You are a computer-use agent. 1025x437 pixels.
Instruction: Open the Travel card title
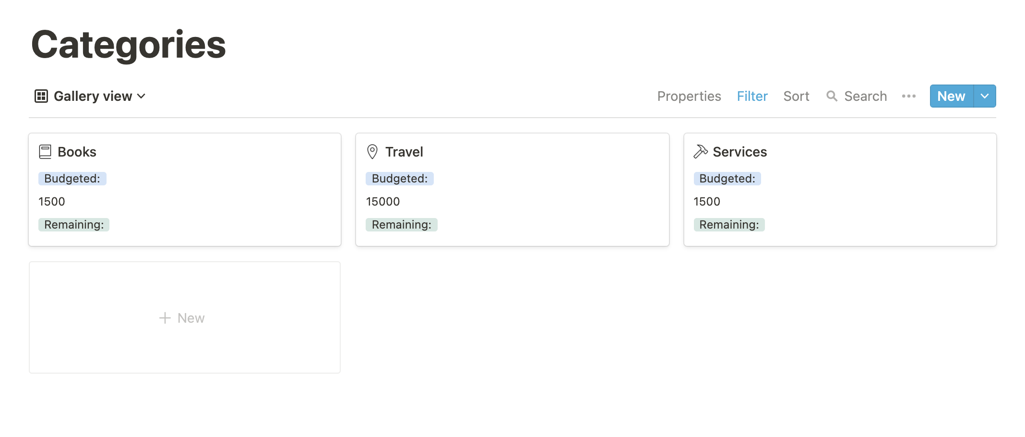pyautogui.click(x=404, y=152)
